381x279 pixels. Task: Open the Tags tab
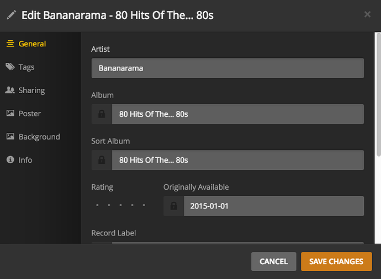[x=26, y=67]
